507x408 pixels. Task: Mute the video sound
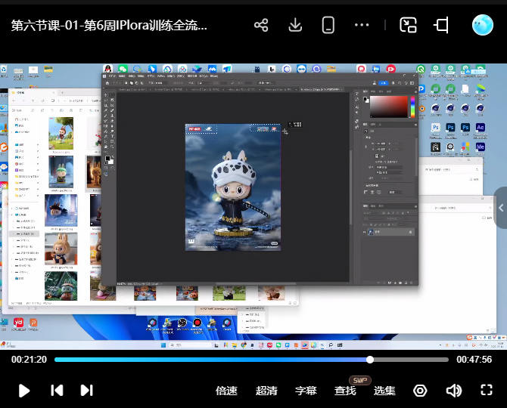point(454,391)
